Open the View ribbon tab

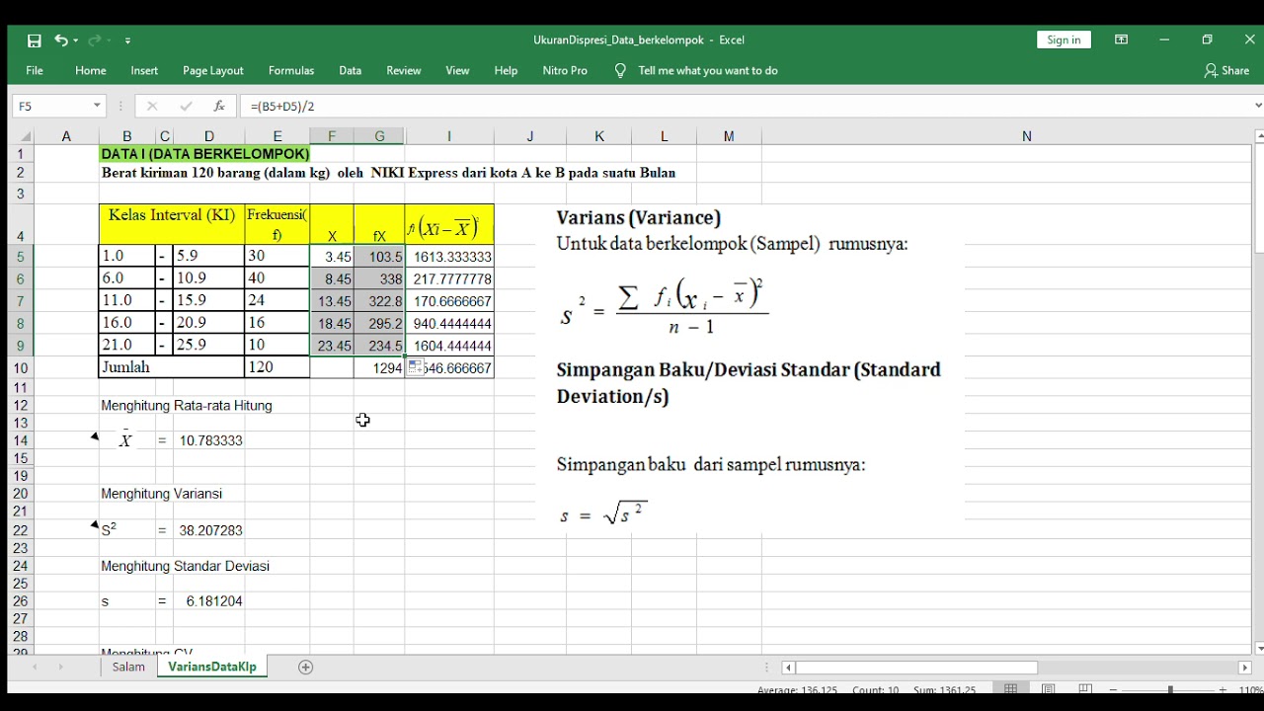click(x=457, y=70)
